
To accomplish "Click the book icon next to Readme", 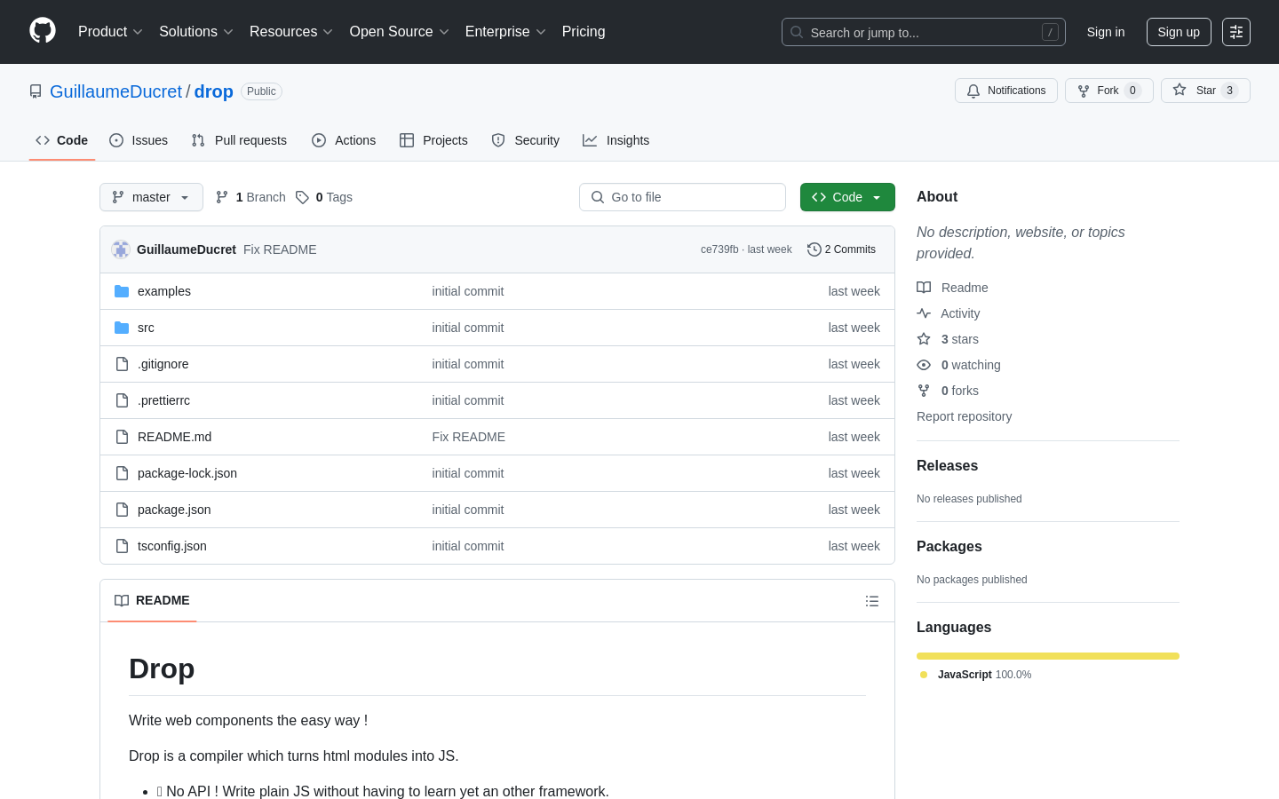I will tap(924, 288).
